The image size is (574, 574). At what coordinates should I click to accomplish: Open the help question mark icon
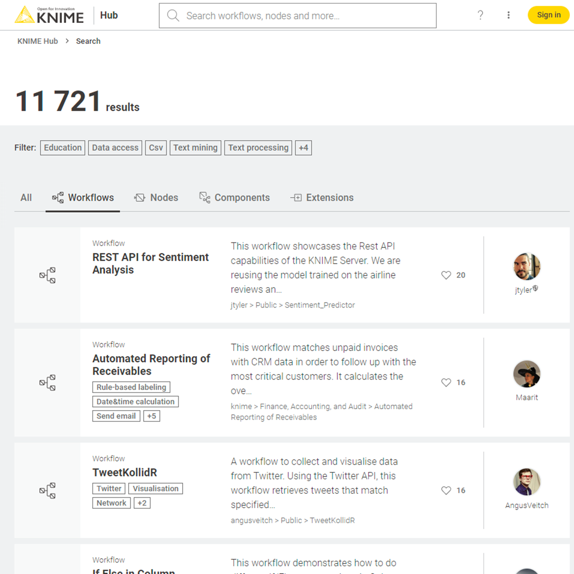point(480,15)
